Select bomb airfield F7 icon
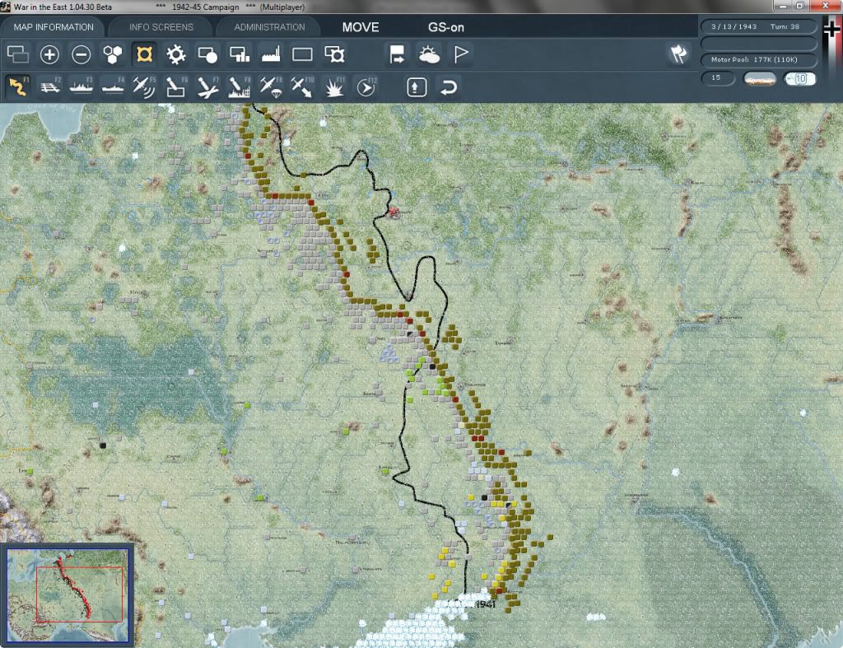The height and width of the screenshot is (648, 843). 207,86
